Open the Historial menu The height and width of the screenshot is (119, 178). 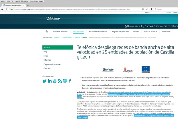click(x=17, y=1)
